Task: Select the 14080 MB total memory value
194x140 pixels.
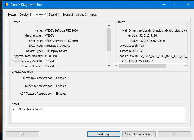Action: pos(51,56)
